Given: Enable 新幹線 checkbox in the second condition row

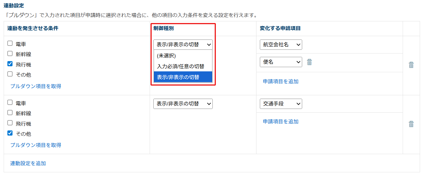Looking at the screenshot, I should pos(10,113).
